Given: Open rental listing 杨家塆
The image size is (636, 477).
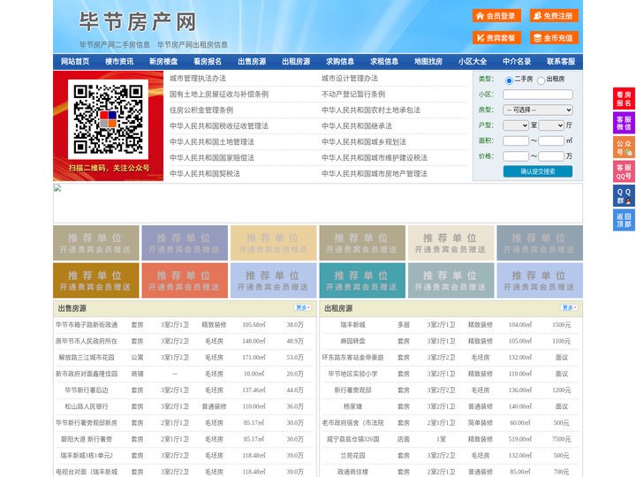Looking at the screenshot, I should (352, 406).
